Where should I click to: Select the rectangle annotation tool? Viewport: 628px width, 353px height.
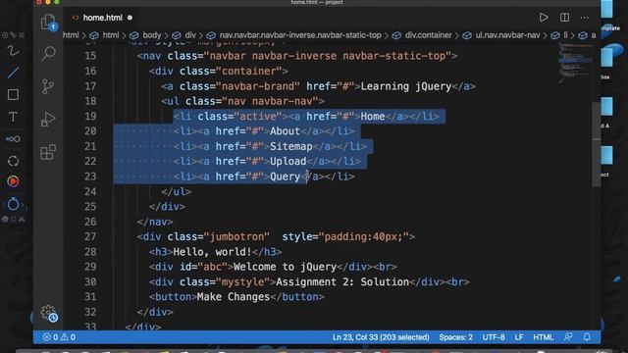(x=13, y=95)
